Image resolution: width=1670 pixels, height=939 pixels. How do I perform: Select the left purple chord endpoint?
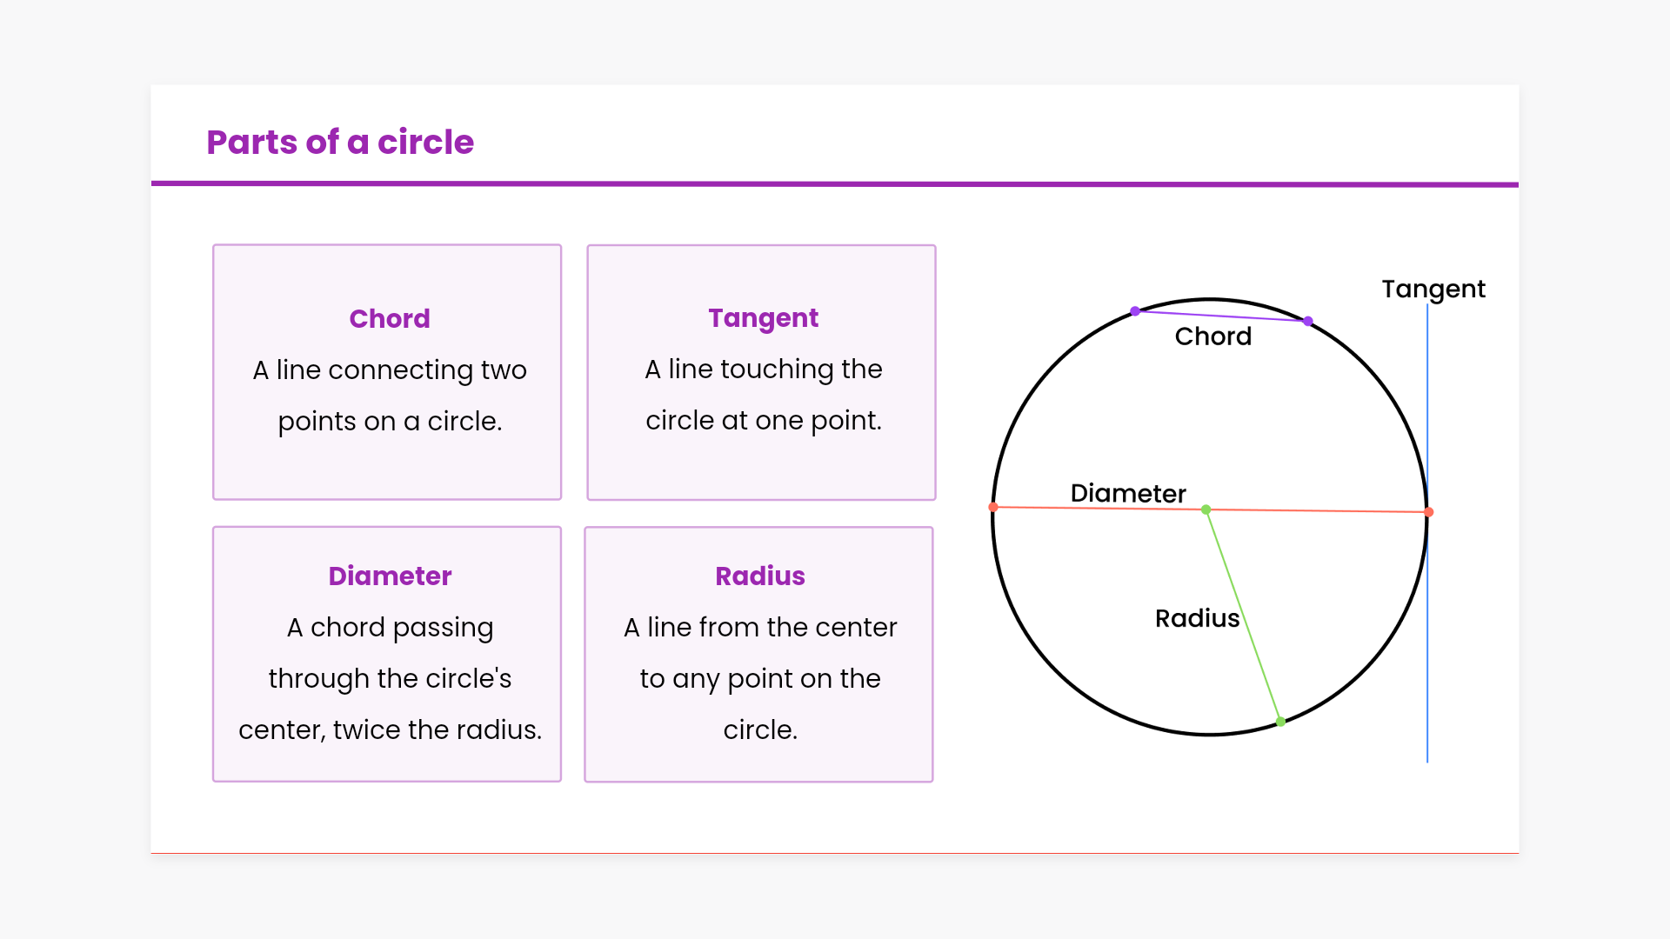(x=1135, y=311)
